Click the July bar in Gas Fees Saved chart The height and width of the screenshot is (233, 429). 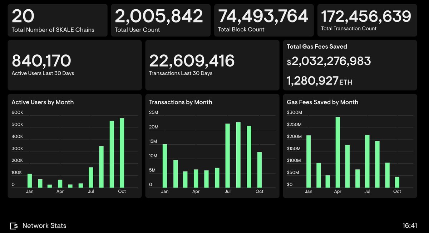[367, 161]
